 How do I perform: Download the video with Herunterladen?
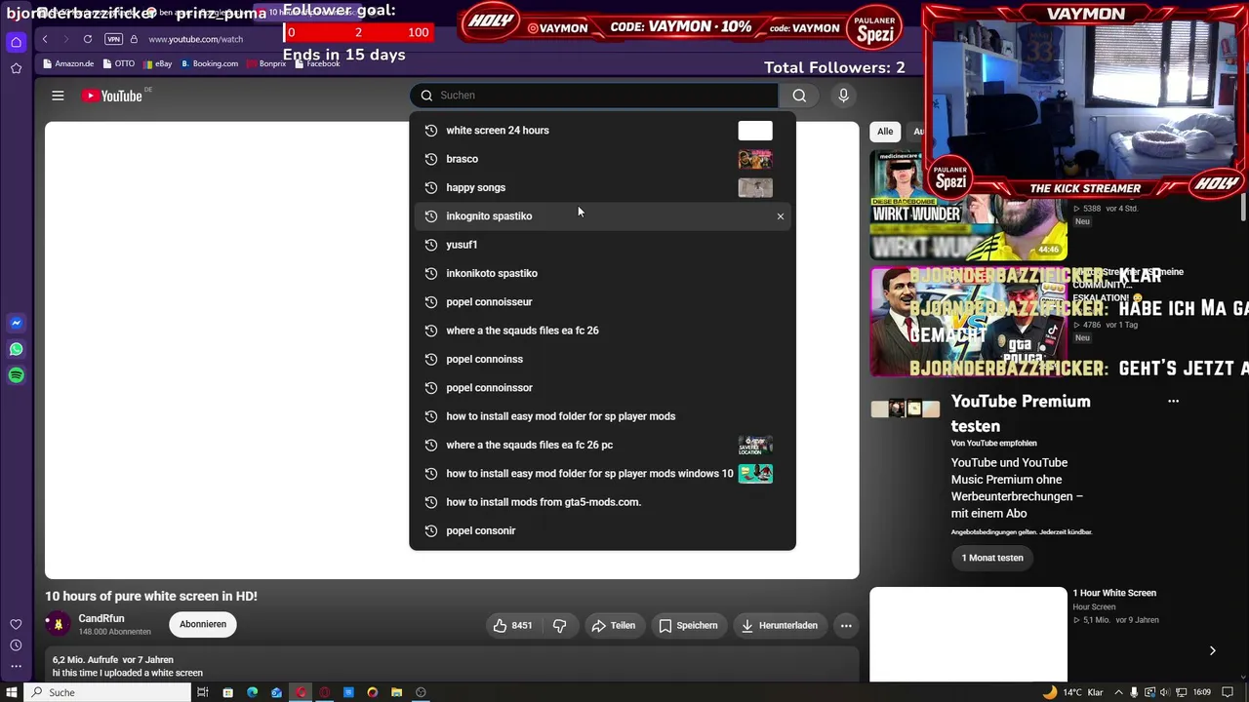pyautogui.click(x=779, y=625)
